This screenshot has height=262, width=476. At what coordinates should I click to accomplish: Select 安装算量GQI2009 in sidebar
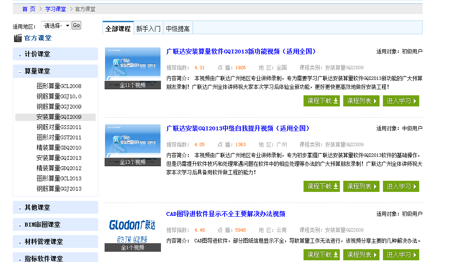(55, 117)
